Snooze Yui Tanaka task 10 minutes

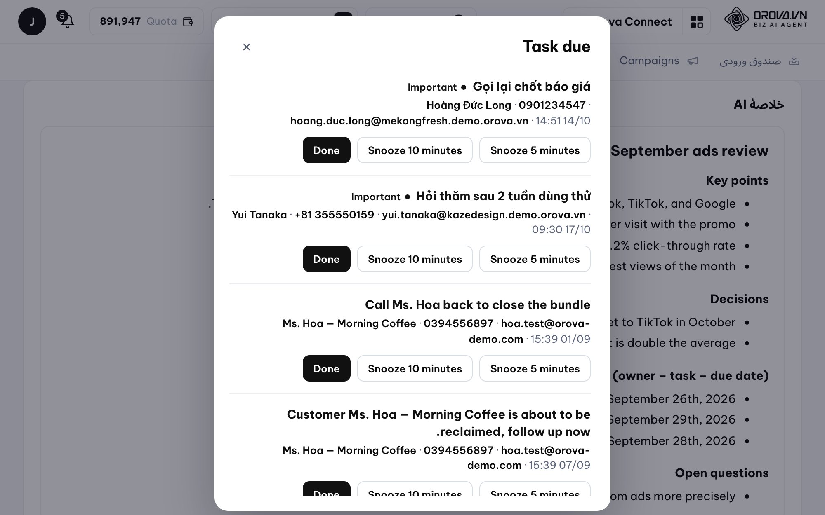[415, 259]
